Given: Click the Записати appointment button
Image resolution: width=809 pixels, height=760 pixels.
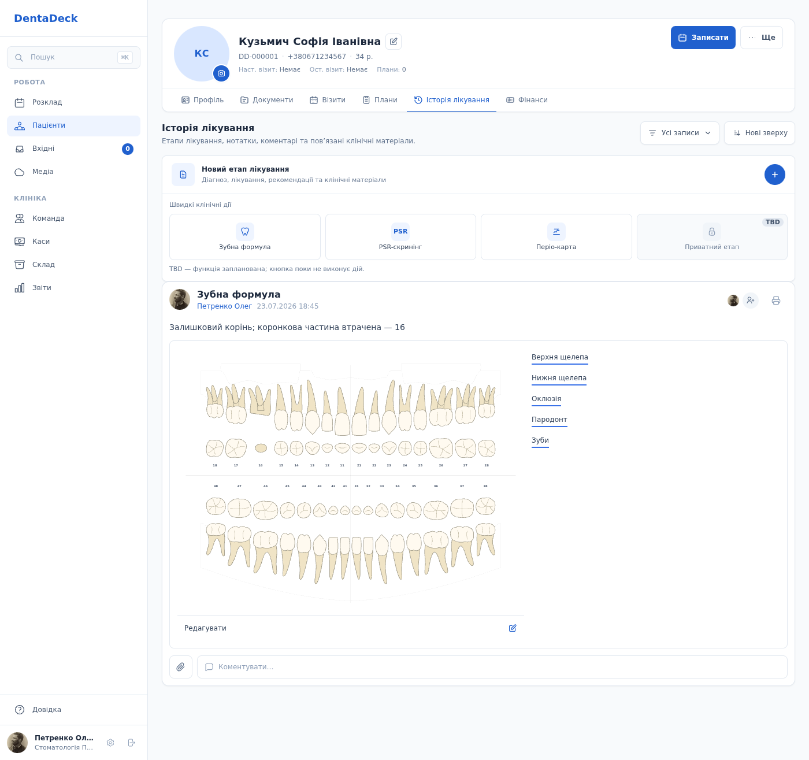Looking at the screenshot, I should 703,38.
